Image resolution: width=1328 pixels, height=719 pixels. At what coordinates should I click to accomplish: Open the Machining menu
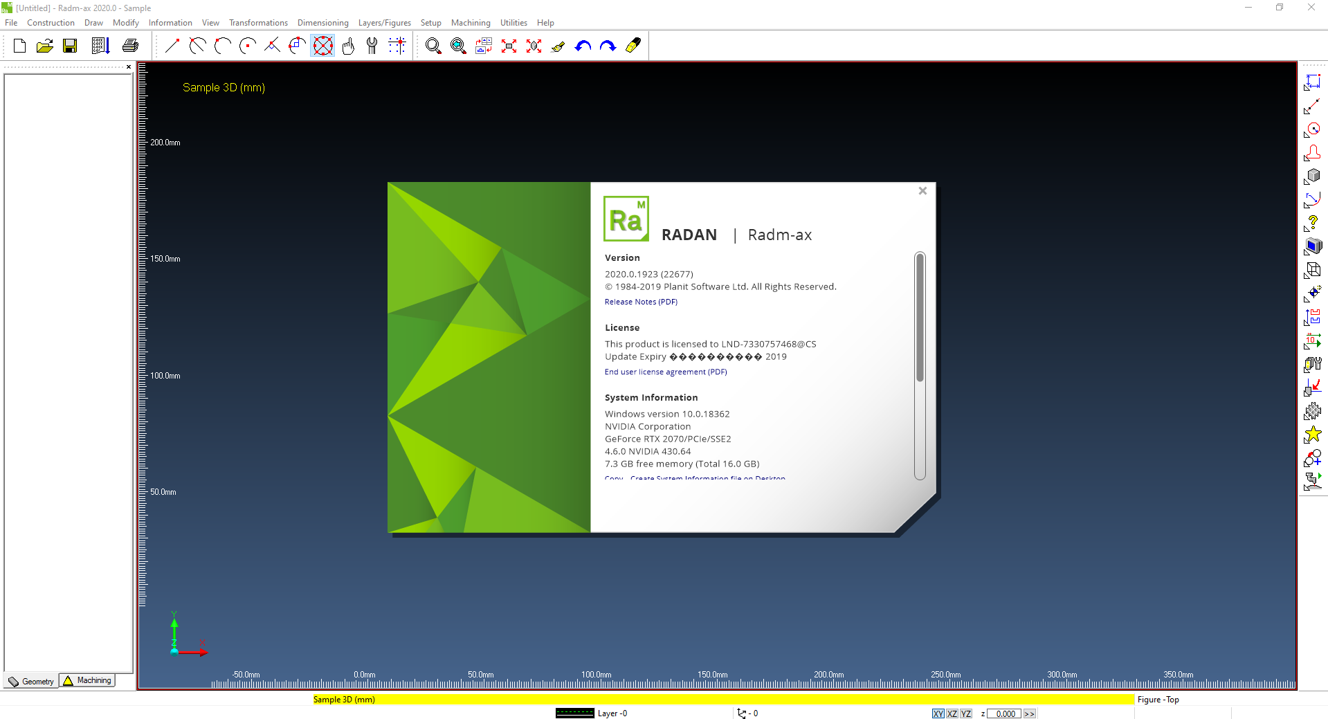pos(471,23)
